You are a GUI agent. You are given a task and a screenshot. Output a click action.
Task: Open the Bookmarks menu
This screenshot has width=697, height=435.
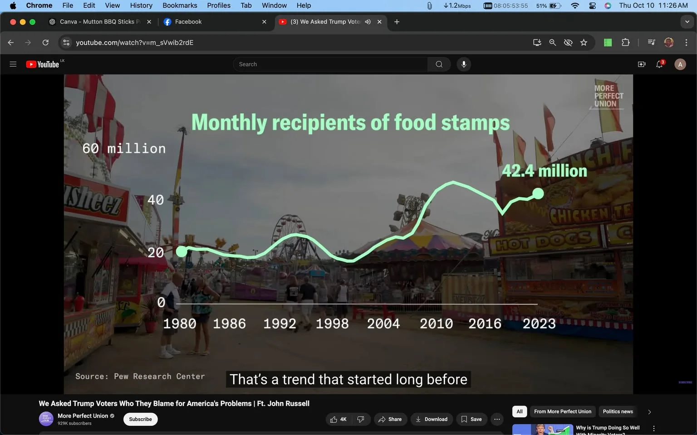[x=180, y=5]
